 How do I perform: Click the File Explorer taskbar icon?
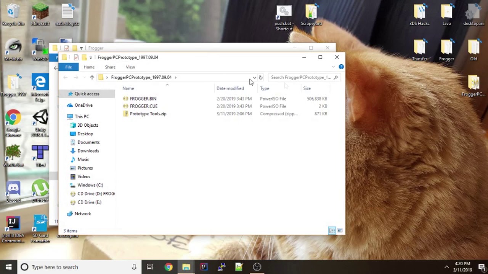coord(186,267)
